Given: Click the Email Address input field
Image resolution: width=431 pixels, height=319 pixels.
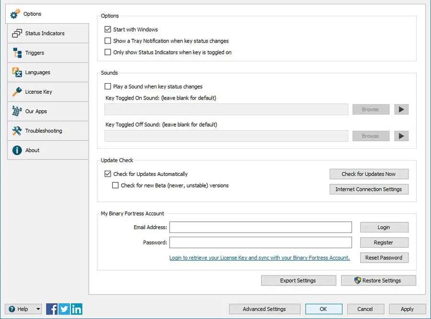Looking at the screenshot, I should coord(261,227).
